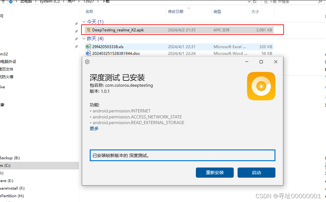
Task: Click the search magnifier icon
Action: 320,2
